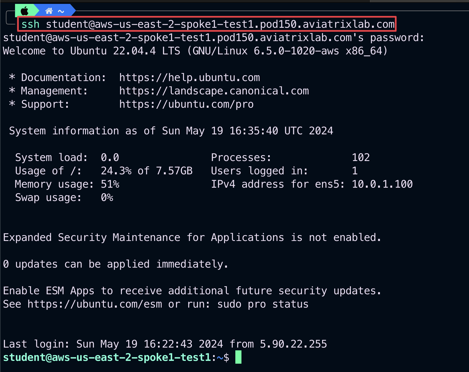The image size is (469, 372).
Task: Click the Support label
Action: coord(45,104)
